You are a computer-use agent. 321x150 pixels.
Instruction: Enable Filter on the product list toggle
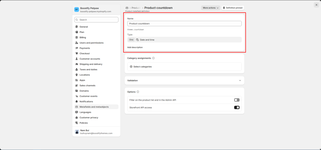(237, 100)
